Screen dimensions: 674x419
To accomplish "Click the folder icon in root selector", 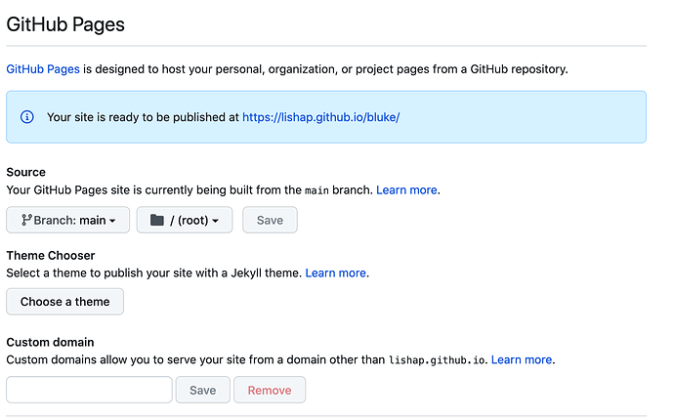I will [x=157, y=220].
